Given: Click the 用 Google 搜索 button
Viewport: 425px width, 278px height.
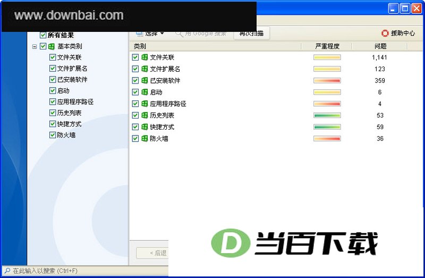Looking at the screenshot, I should coord(201,33).
